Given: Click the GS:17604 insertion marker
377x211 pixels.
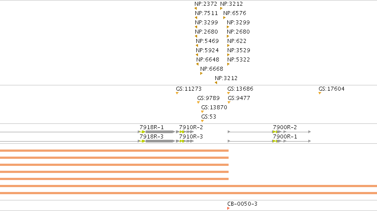Looking at the screenshot, I should 320,93.
